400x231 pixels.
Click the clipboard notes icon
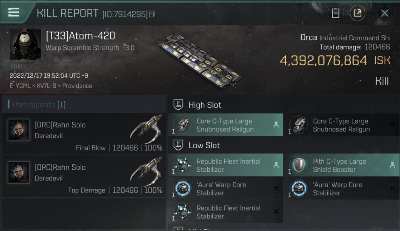[x=335, y=13]
